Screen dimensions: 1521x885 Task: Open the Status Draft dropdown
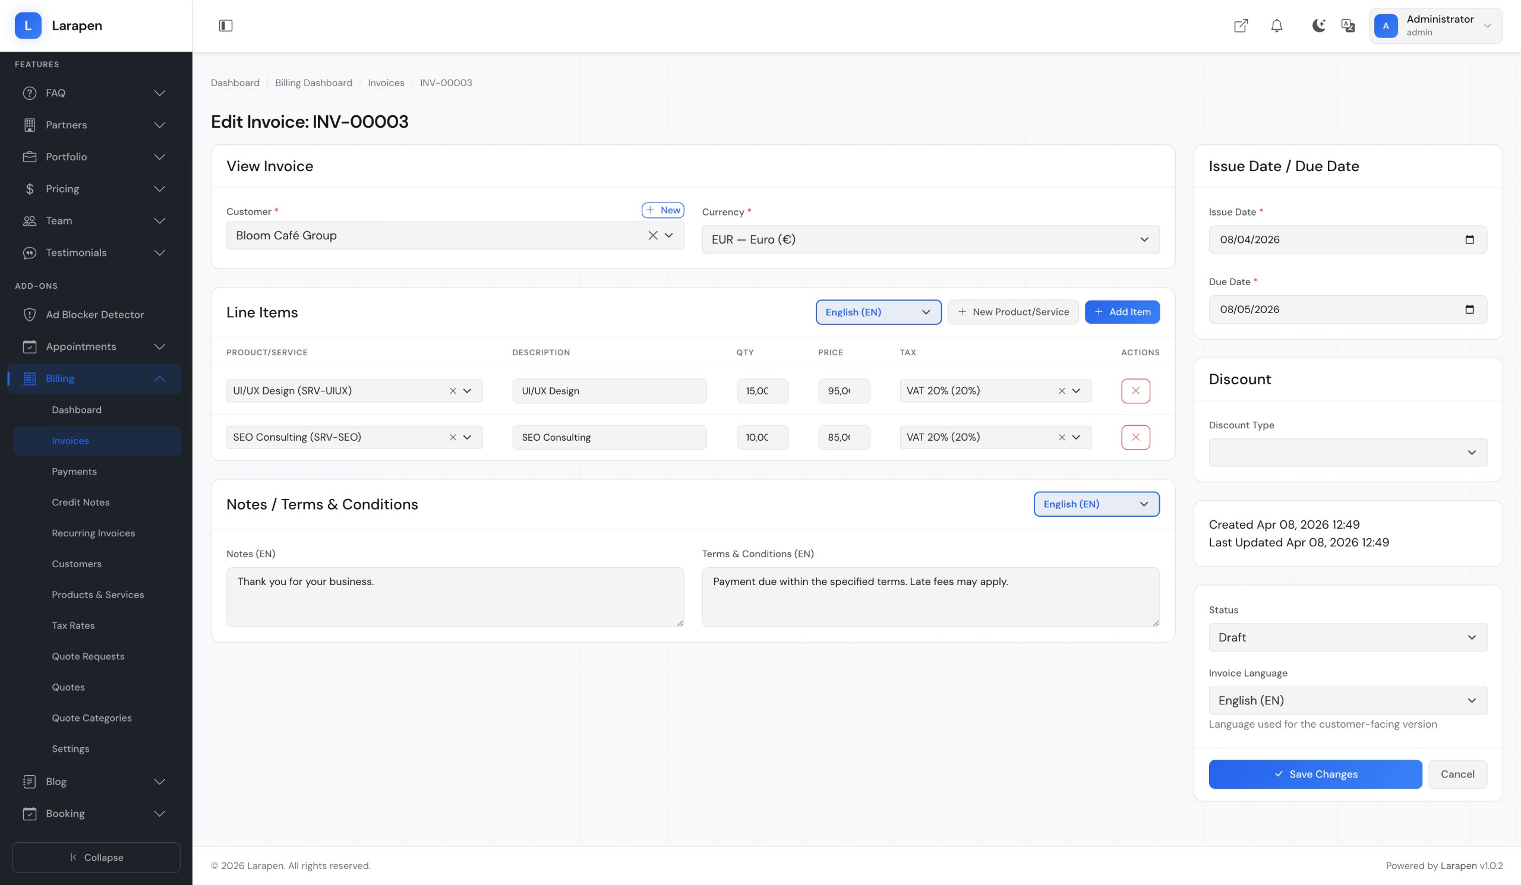pyautogui.click(x=1347, y=637)
